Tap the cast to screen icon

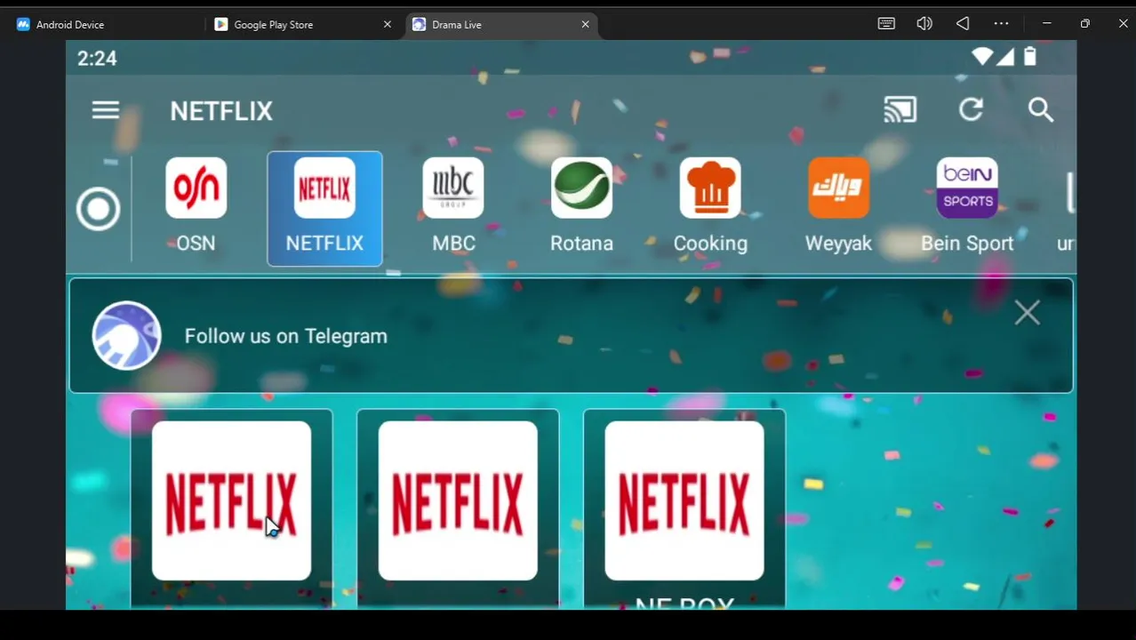click(900, 110)
